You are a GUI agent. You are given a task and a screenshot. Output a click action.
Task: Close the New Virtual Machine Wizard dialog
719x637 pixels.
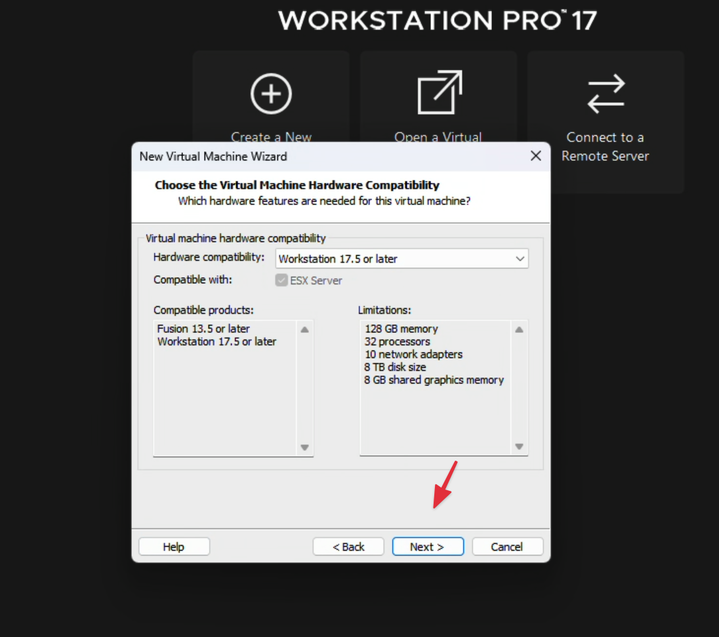pyautogui.click(x=535, y=156)
